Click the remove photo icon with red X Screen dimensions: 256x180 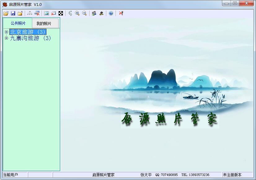click(x=54, y=13)
